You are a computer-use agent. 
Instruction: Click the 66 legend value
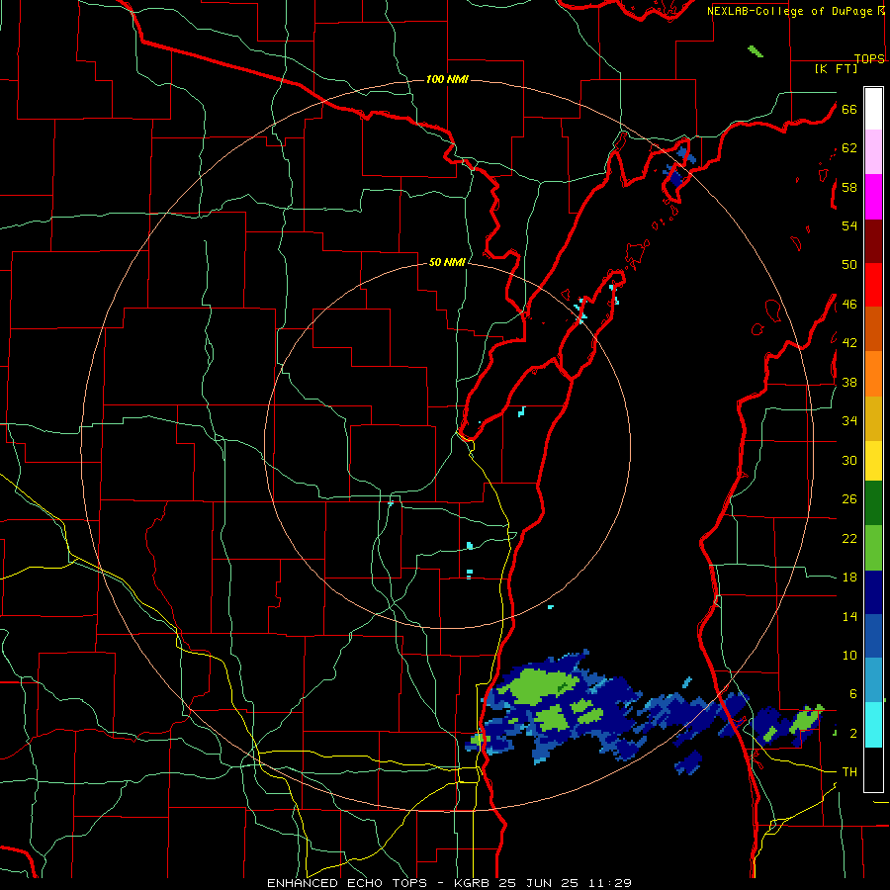click(849, 109)
